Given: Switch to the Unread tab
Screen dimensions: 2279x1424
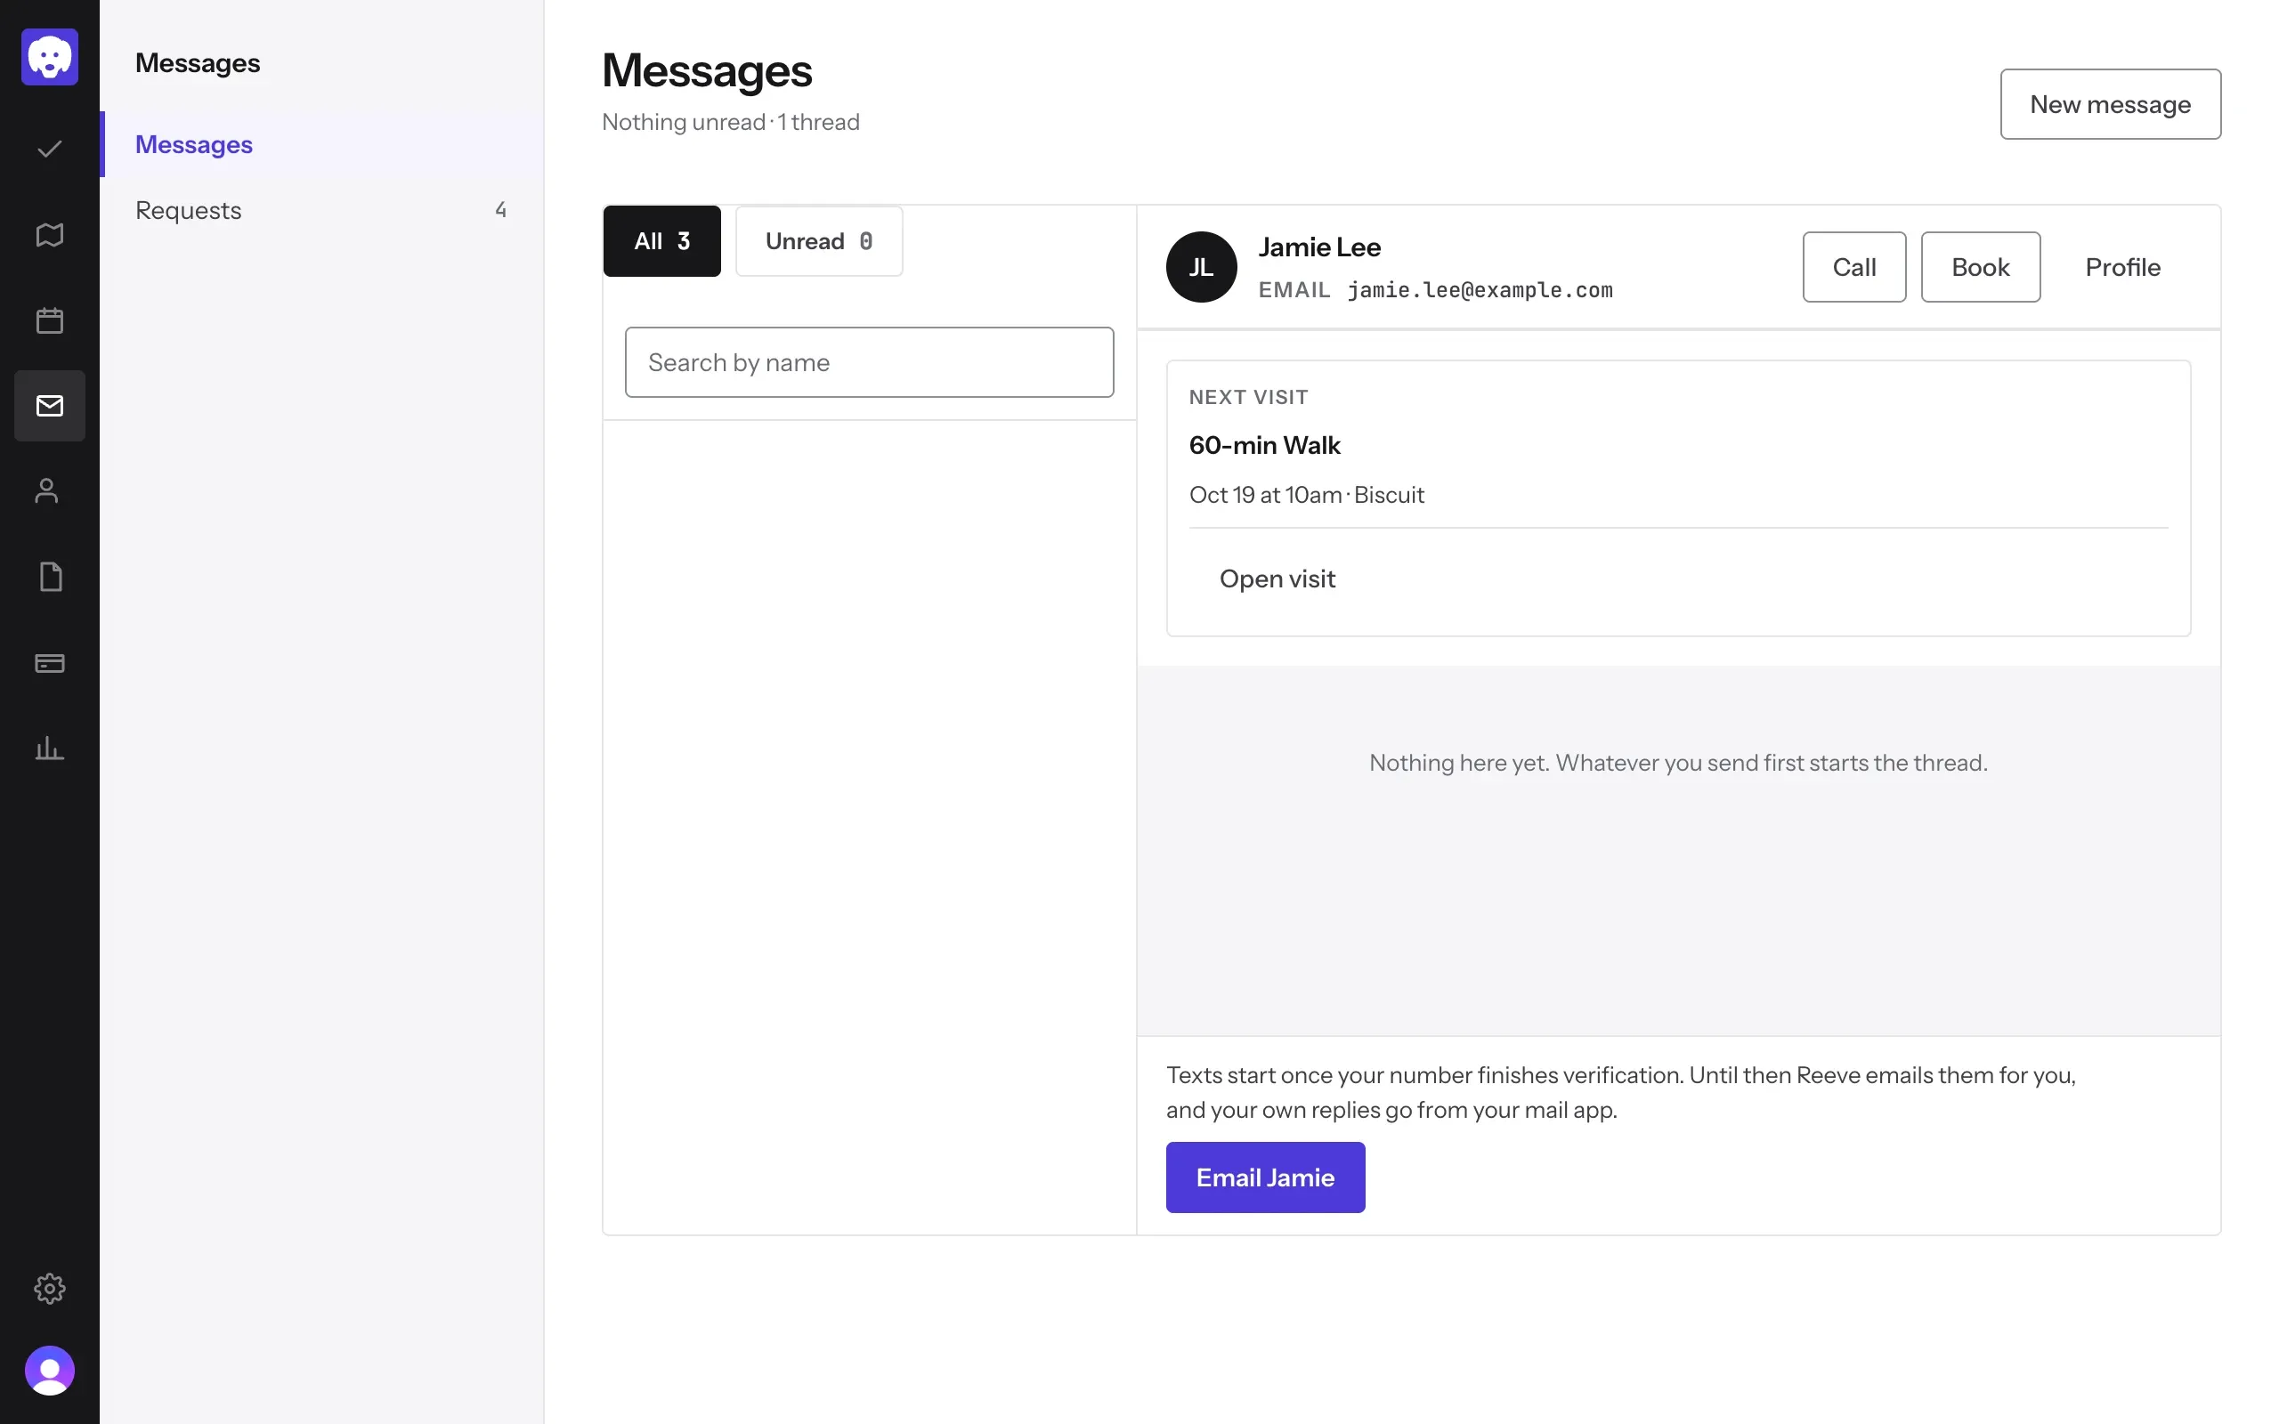Looking at the screenshot, I should tap(819, 241).
